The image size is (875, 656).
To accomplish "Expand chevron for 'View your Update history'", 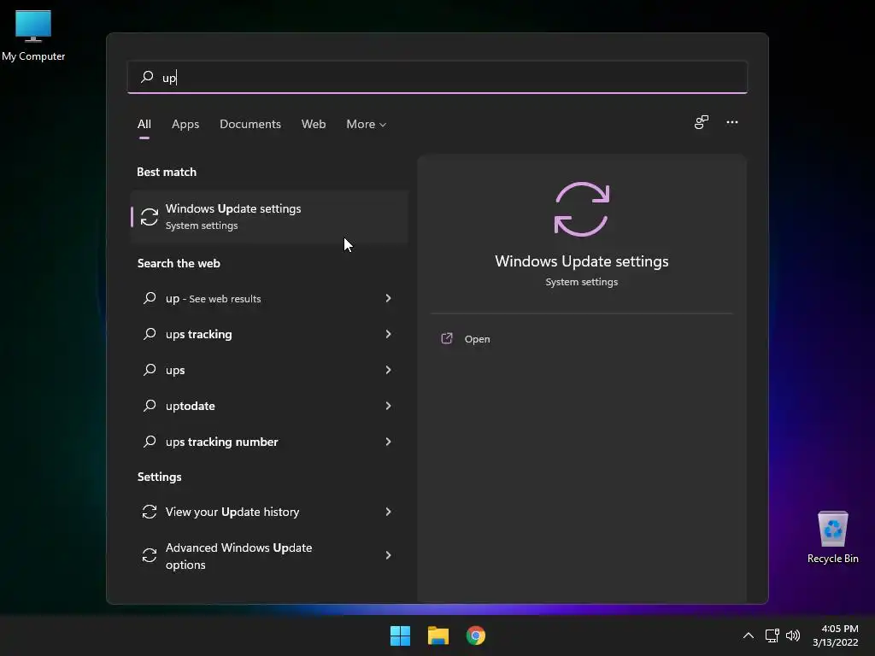I will (389, 512).
